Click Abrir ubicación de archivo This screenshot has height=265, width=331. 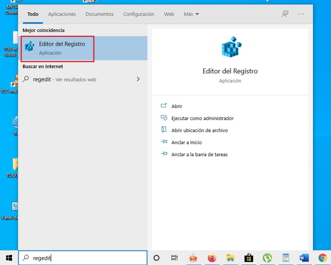pos(199,130)
